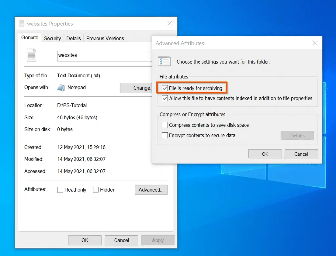Click the Notepad icon next to Opens with

[x=61, y=88]
